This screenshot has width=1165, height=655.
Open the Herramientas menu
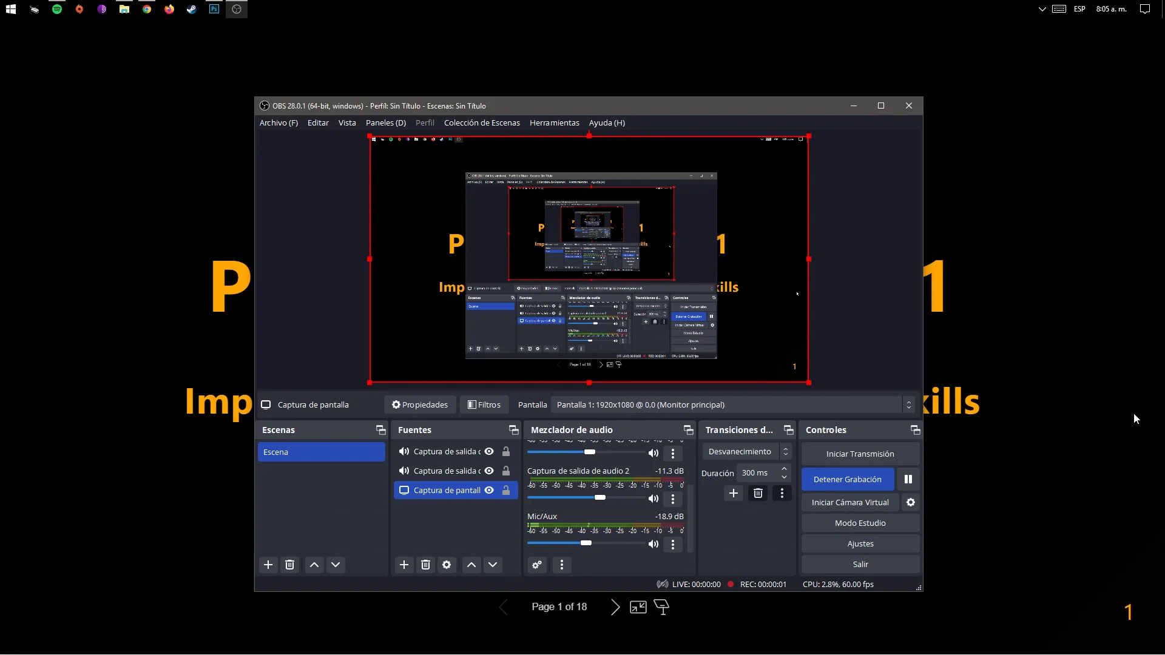coord(554,123)
